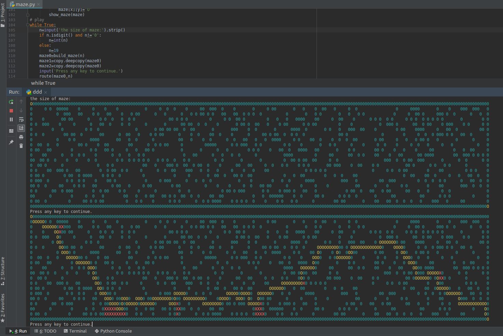Open the 2: Favorites side panel
The image size is (503, 336).
[x=3, y=308]
